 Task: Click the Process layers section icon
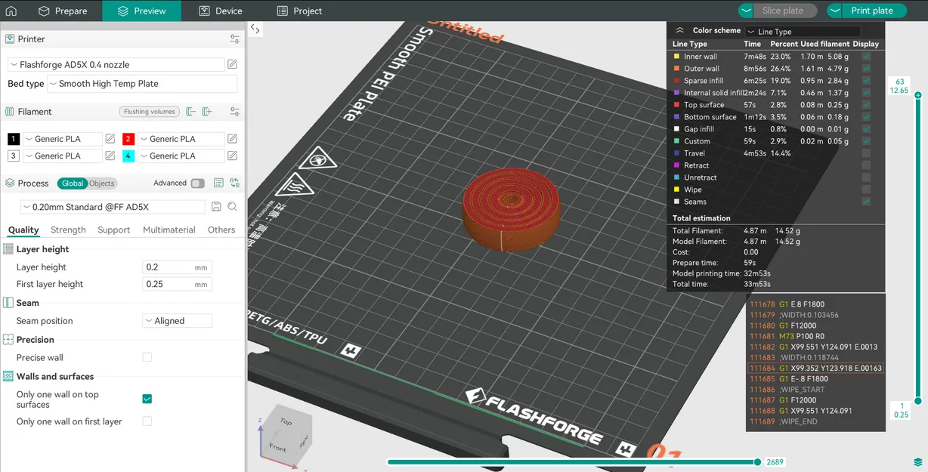click(x=10, y=183)
